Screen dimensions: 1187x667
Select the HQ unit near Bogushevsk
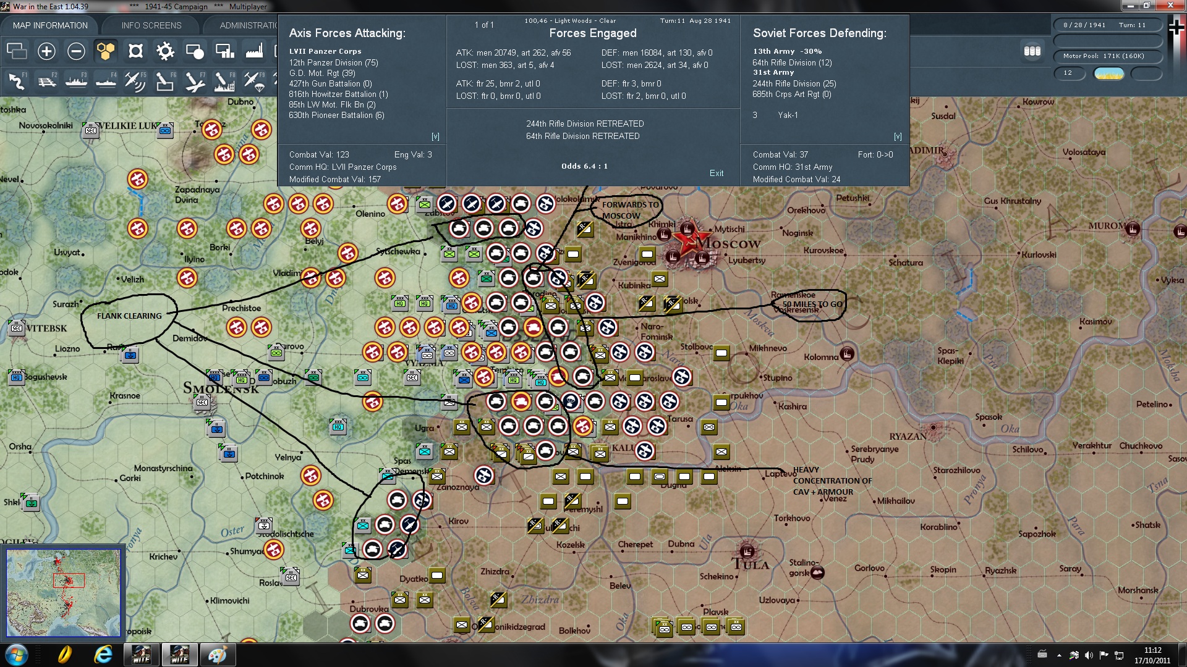pyautogui.click(x=17, y=377)
